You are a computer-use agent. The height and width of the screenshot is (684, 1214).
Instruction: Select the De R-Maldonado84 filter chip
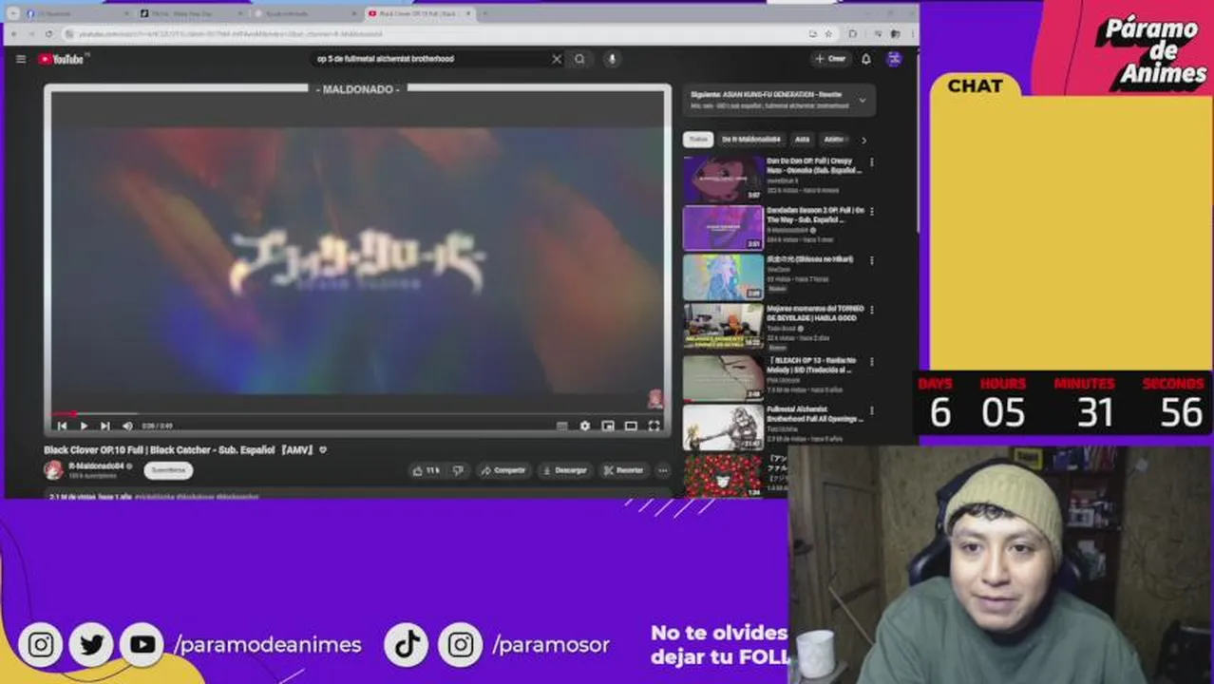click(x=751, y=140)
